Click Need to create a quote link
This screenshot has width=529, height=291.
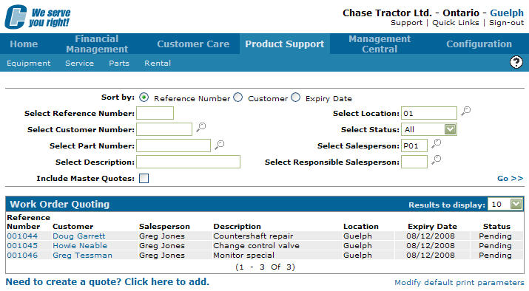point(107,282)
